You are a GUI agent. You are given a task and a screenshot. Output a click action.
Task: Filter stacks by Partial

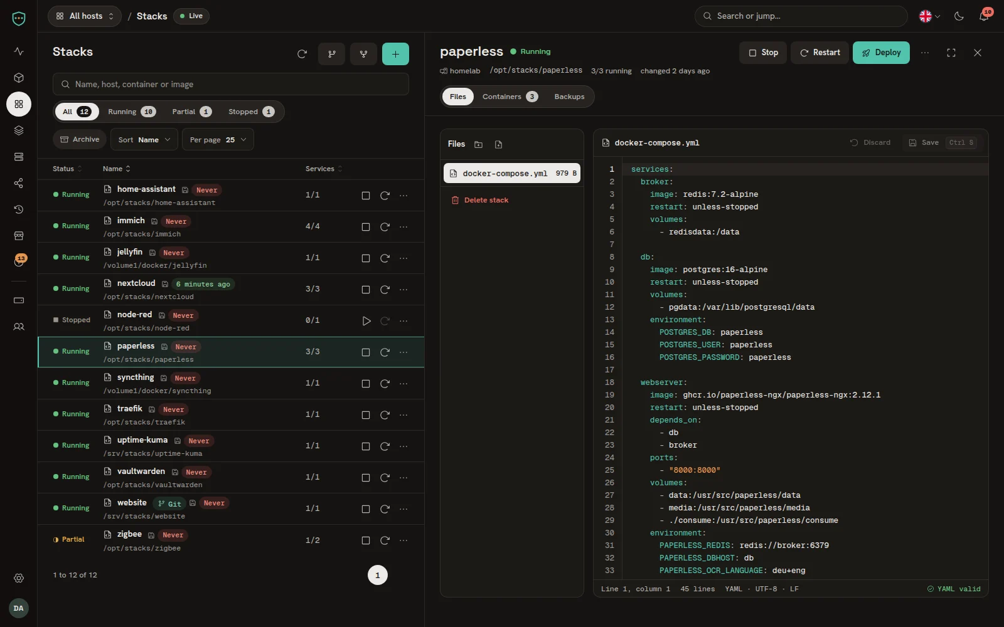tap(191, 112)
